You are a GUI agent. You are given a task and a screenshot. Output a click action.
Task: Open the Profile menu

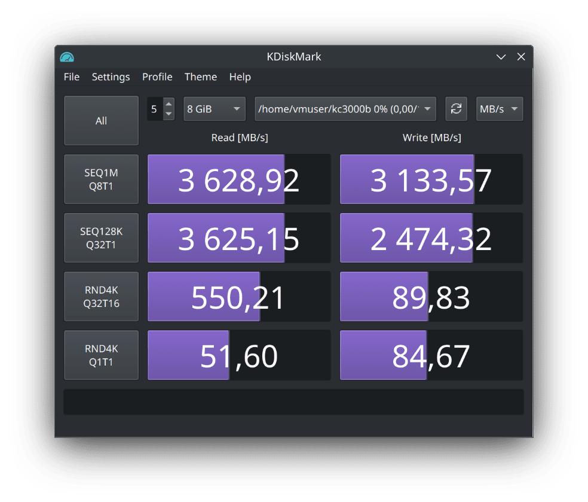[x=157, y=77]
